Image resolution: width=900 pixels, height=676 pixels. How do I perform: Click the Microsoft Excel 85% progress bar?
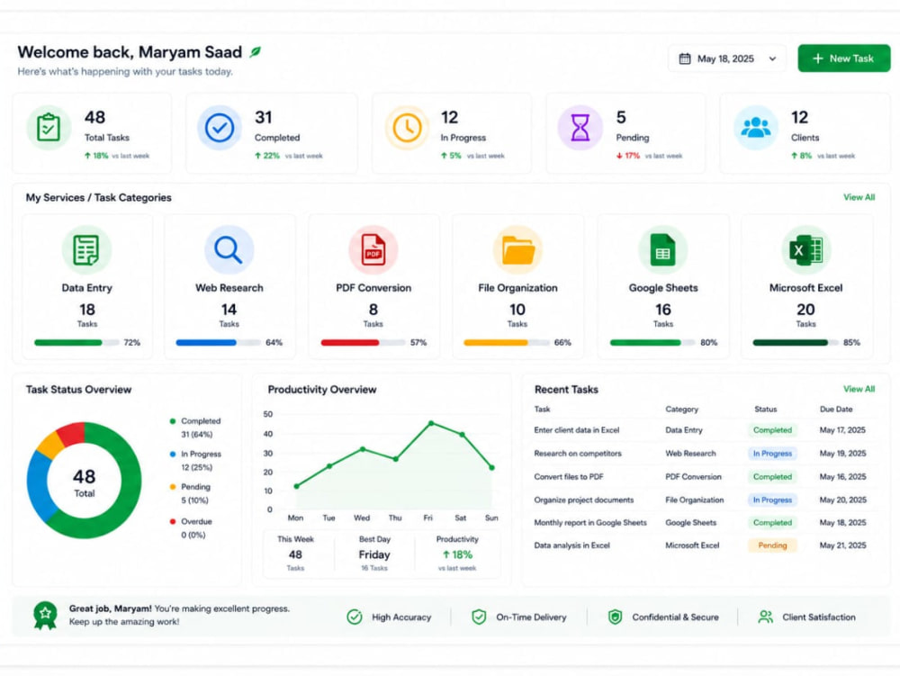pos(796,343)
